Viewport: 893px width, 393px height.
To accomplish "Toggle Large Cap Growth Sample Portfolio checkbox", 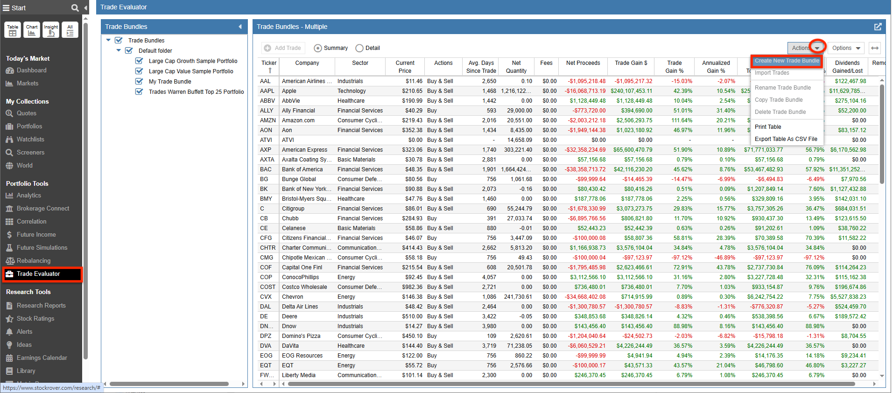I will (139, 61).
